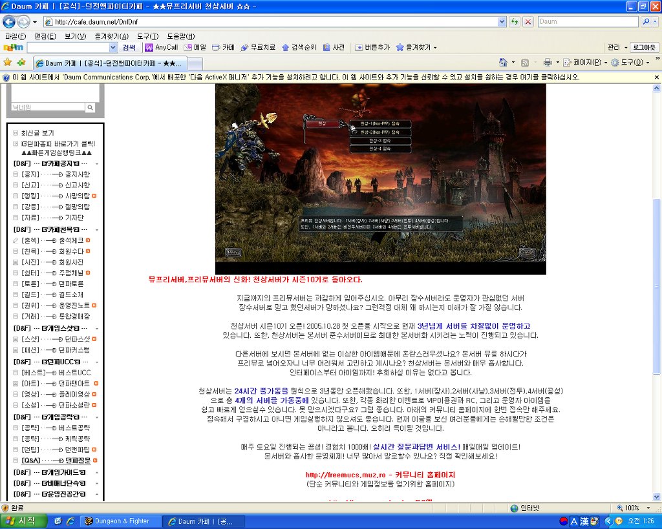Open the address bar URL history dropdown
662x529 pixels.
point(502,21)
